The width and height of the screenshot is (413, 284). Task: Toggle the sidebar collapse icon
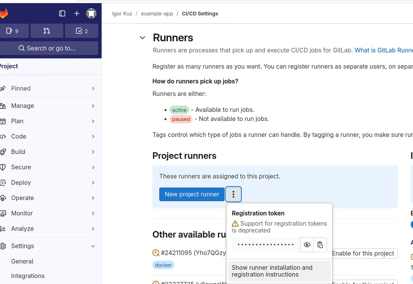point(62,14)
